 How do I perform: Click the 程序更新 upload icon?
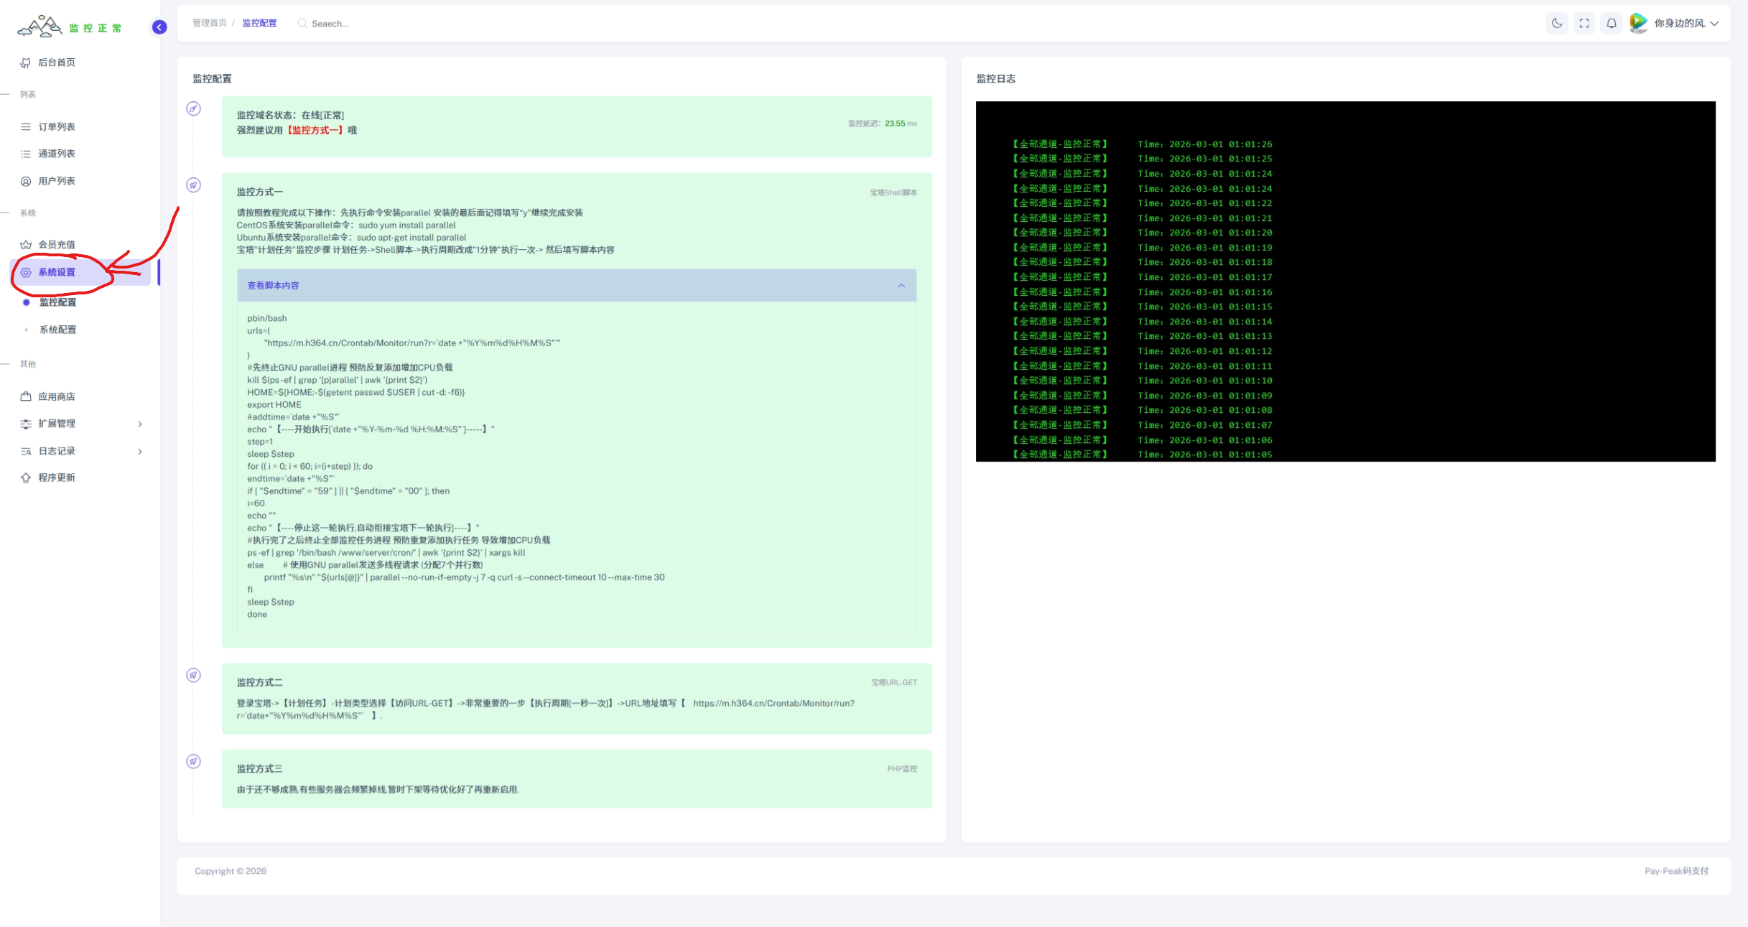point(26,478)
